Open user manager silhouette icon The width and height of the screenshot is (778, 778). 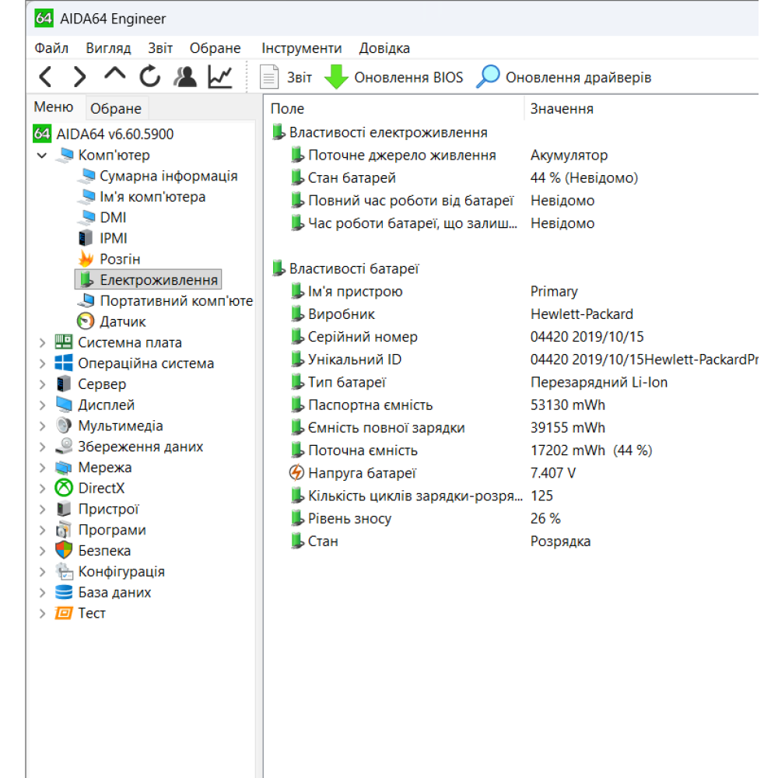(x=184, y=77)
